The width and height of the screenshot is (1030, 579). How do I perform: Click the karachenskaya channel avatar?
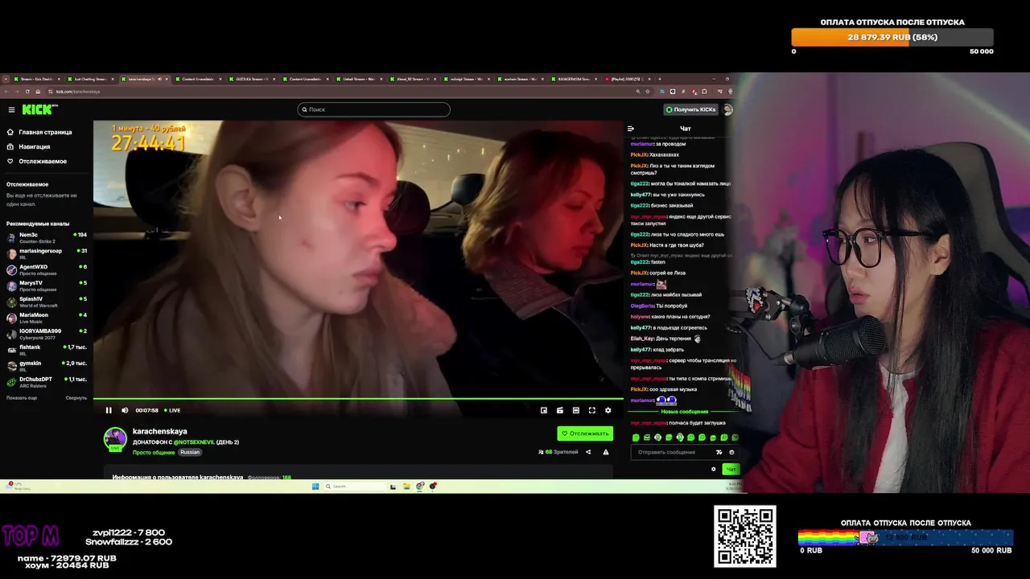115,439
